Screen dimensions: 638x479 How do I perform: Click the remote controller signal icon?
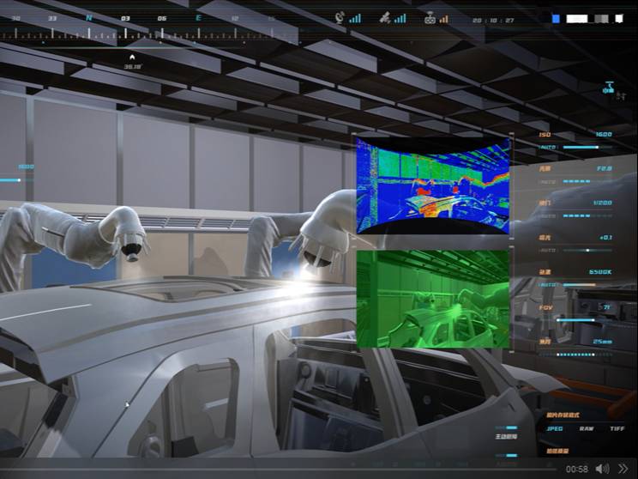[430, 18]
